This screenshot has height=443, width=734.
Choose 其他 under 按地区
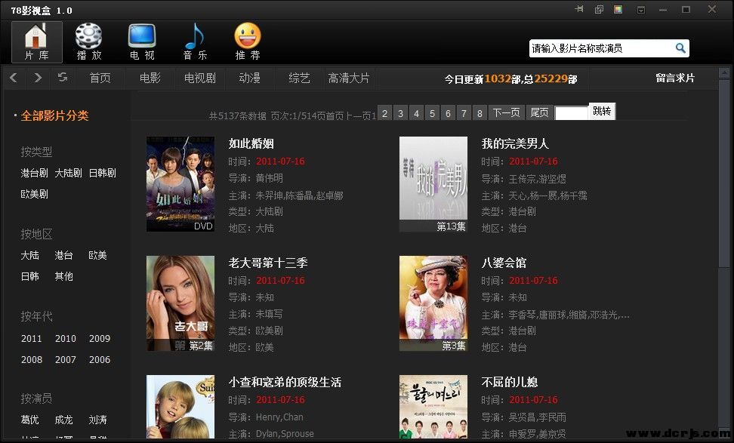(63, 276)
